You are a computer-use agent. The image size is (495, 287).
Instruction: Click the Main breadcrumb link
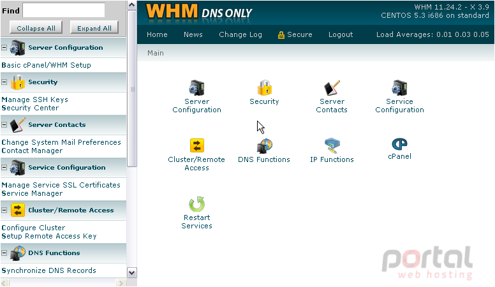pyautogui.click(x=156, y=53)
